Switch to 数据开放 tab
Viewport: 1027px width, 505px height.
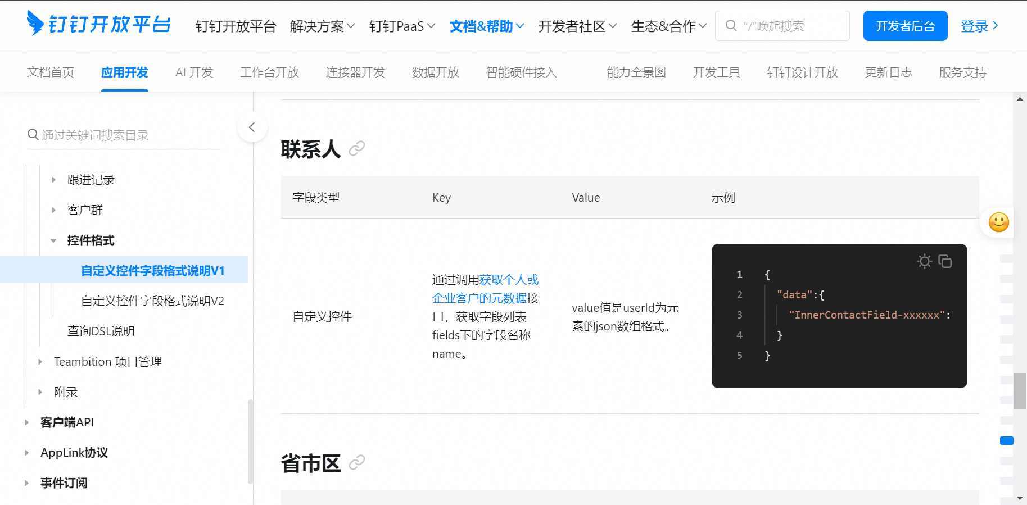pos(436,72)
